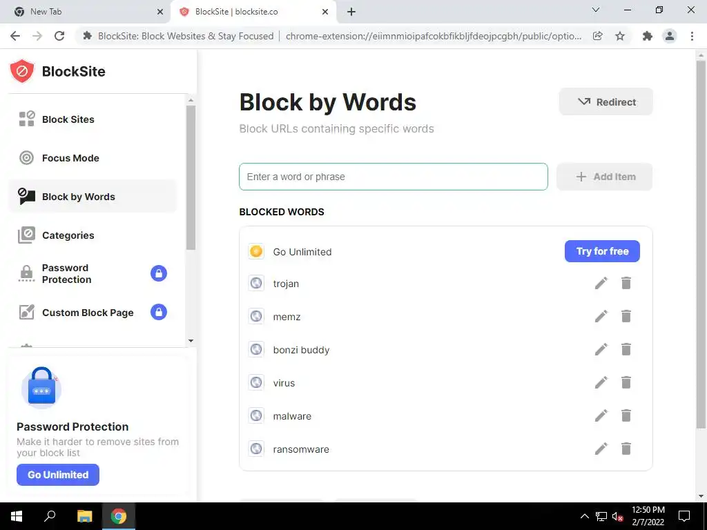707x530 pixels.
Task: Open Password Protection menu item
Action: coord(92,273)
